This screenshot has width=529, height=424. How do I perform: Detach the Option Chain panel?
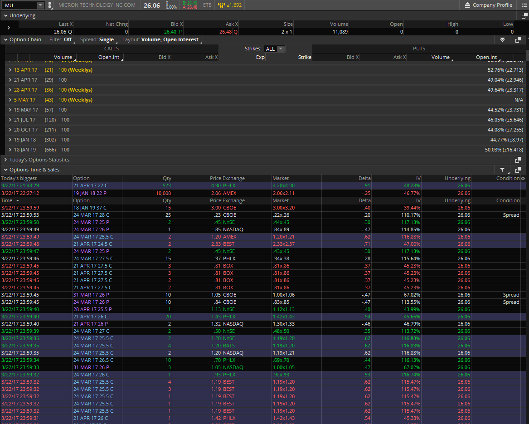518,40
